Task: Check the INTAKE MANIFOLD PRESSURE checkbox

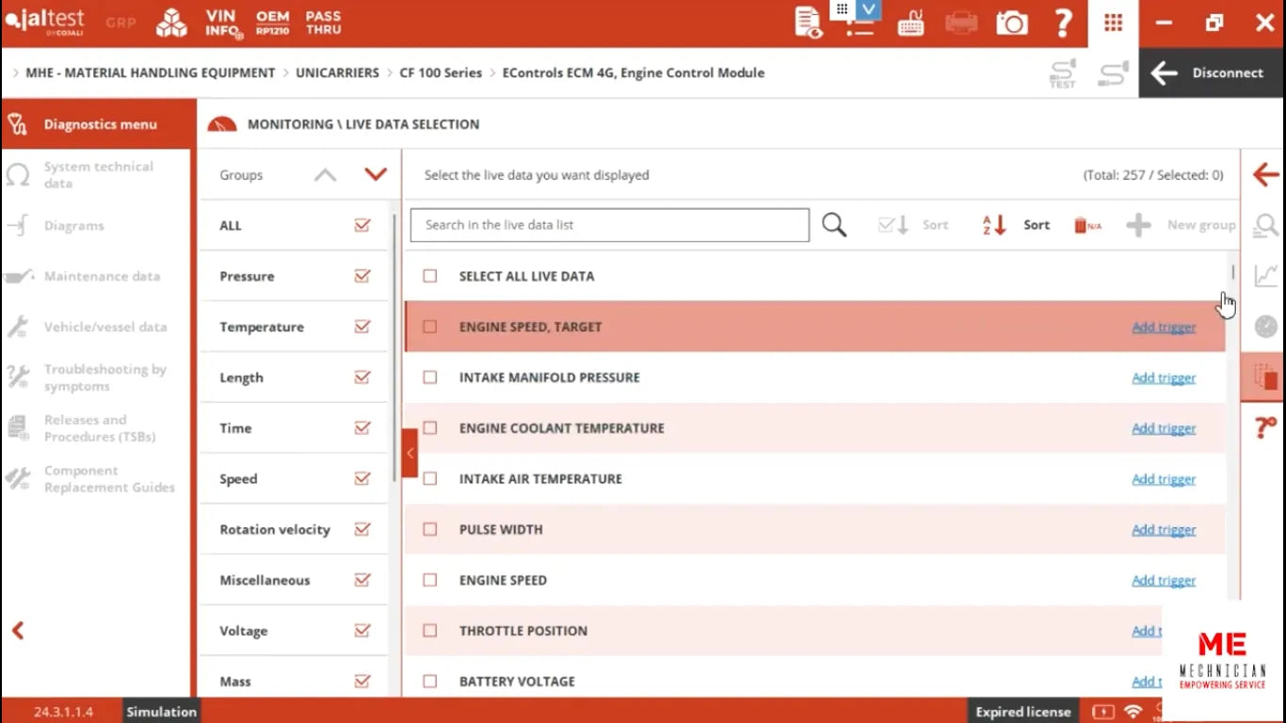Action: (430, 378)
